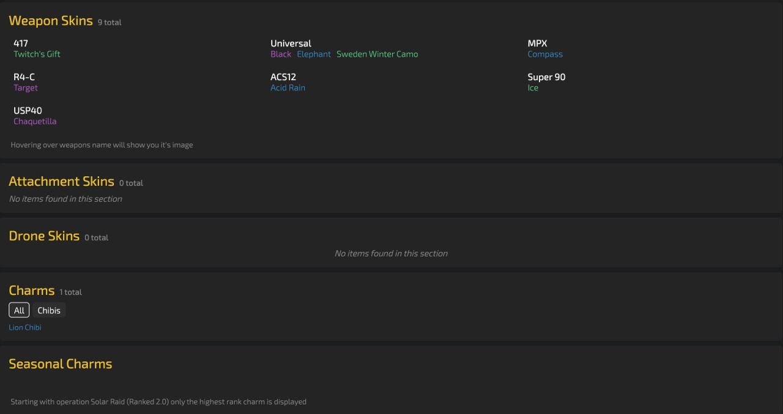Viewport: 783px width, 414px height.
Task: Click the Universal weapon category name
Action: pyautogui.click(x=291, y=43)
